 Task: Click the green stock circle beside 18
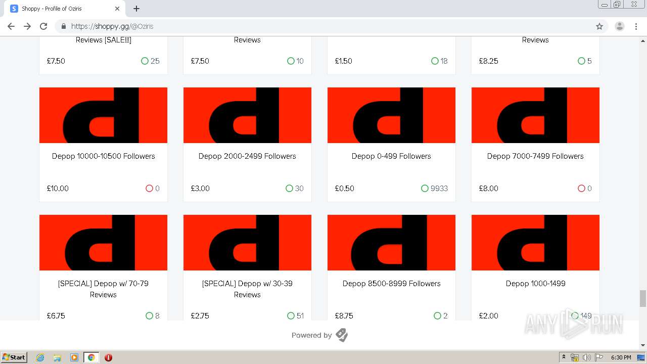(435, 61)
